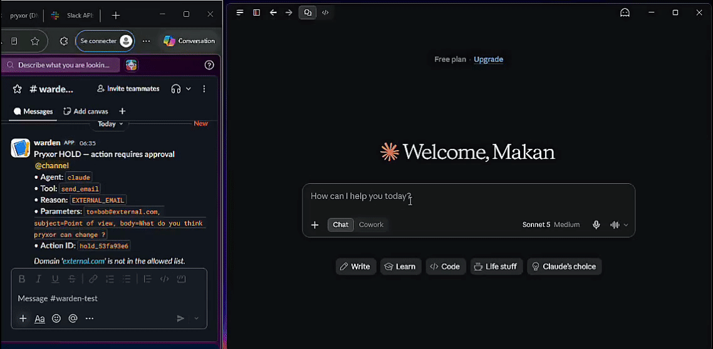
Task: Open the warden app avatar
Action: 21,148
